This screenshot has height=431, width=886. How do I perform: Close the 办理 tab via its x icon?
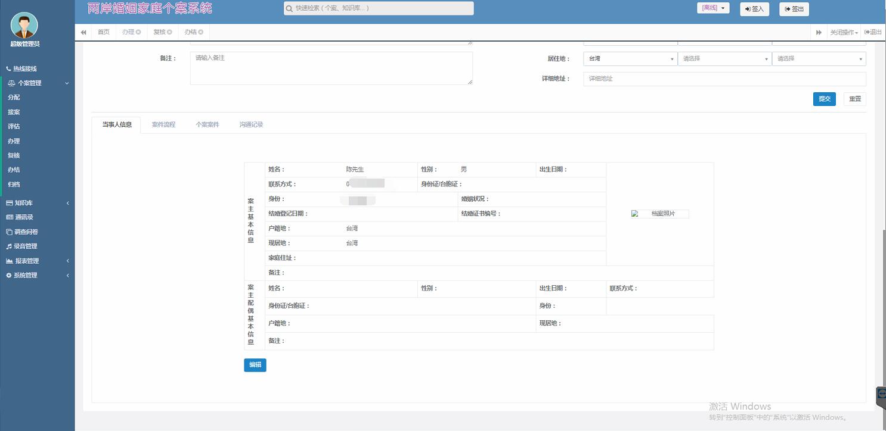point(138,32)
